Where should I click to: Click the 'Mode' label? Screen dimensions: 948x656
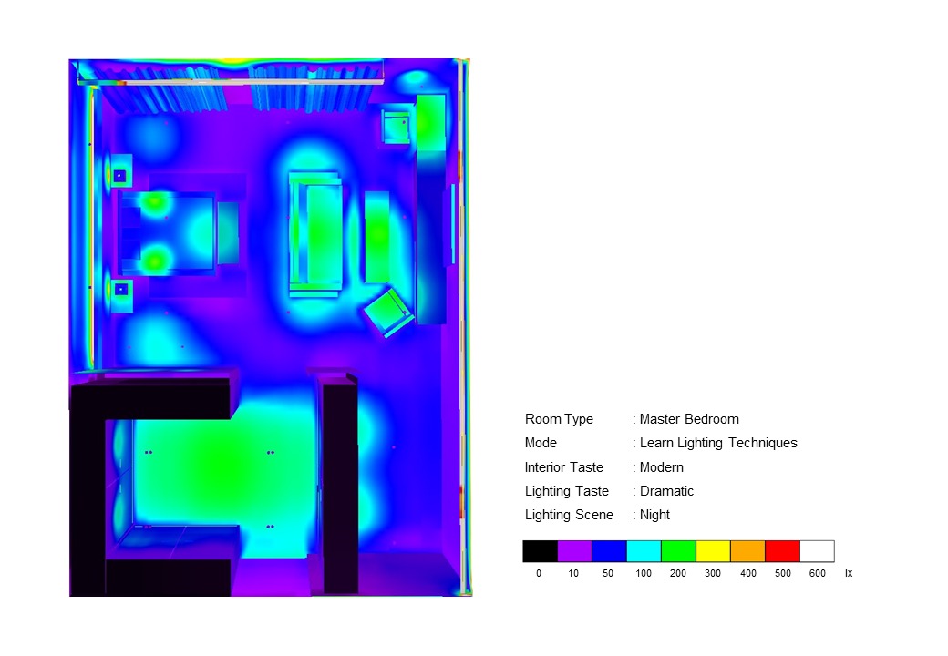click(541, 443)
